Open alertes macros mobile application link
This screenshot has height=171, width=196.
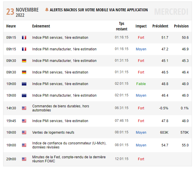tap(99, 10)
